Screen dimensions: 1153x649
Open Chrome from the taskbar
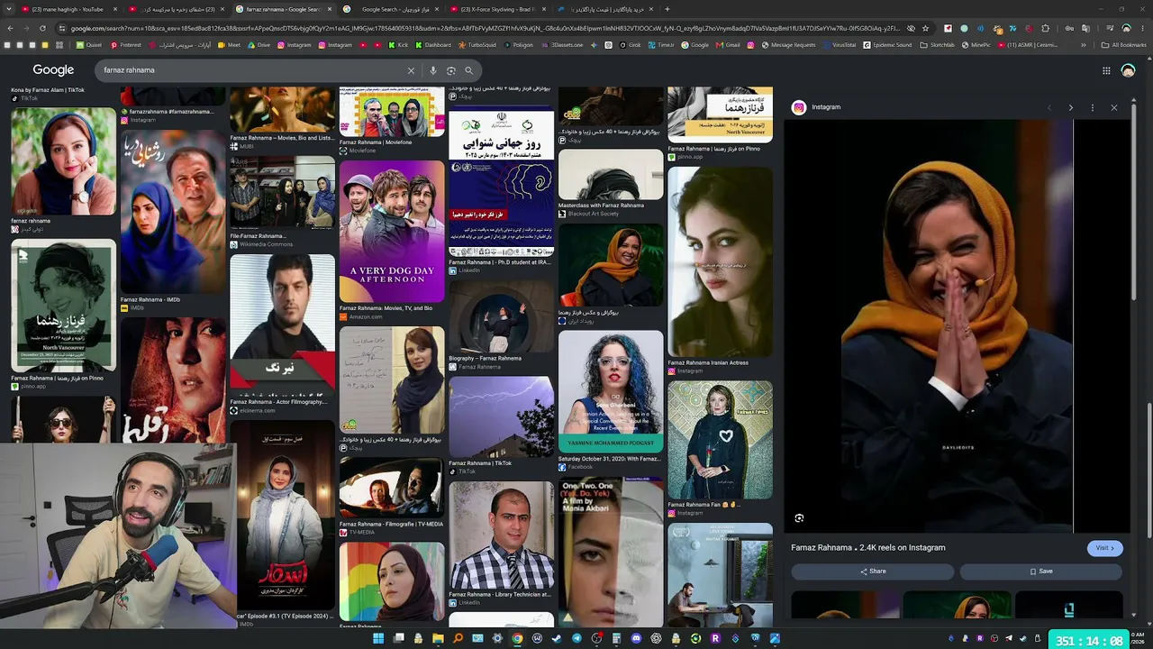coord(517,638)
